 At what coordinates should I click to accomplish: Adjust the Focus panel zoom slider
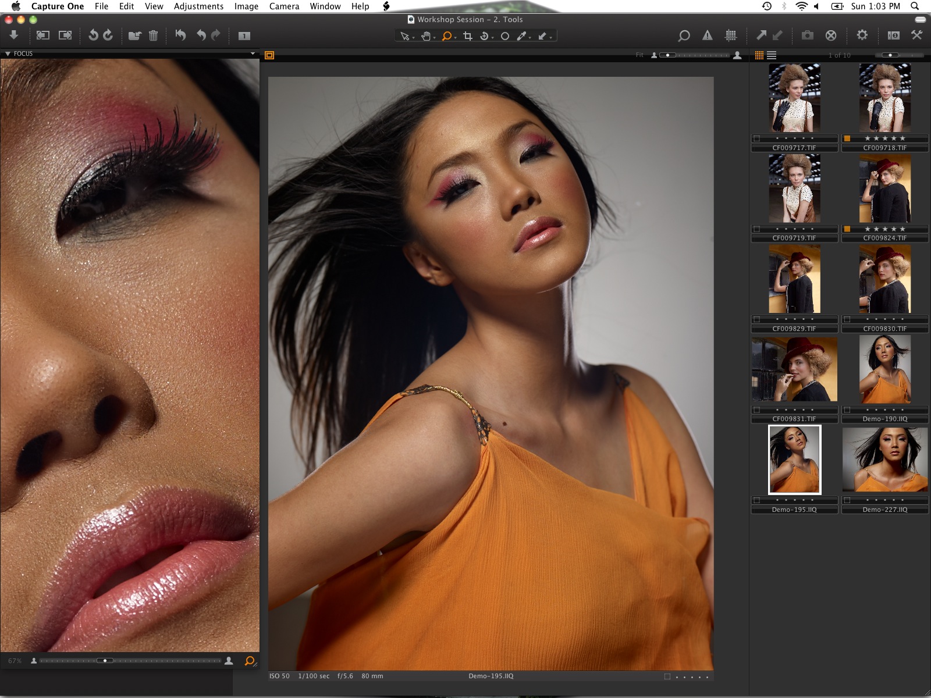[x=105, y=660]
